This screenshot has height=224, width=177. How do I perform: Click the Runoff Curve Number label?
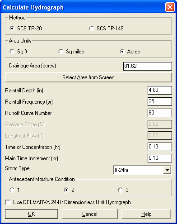28,113
